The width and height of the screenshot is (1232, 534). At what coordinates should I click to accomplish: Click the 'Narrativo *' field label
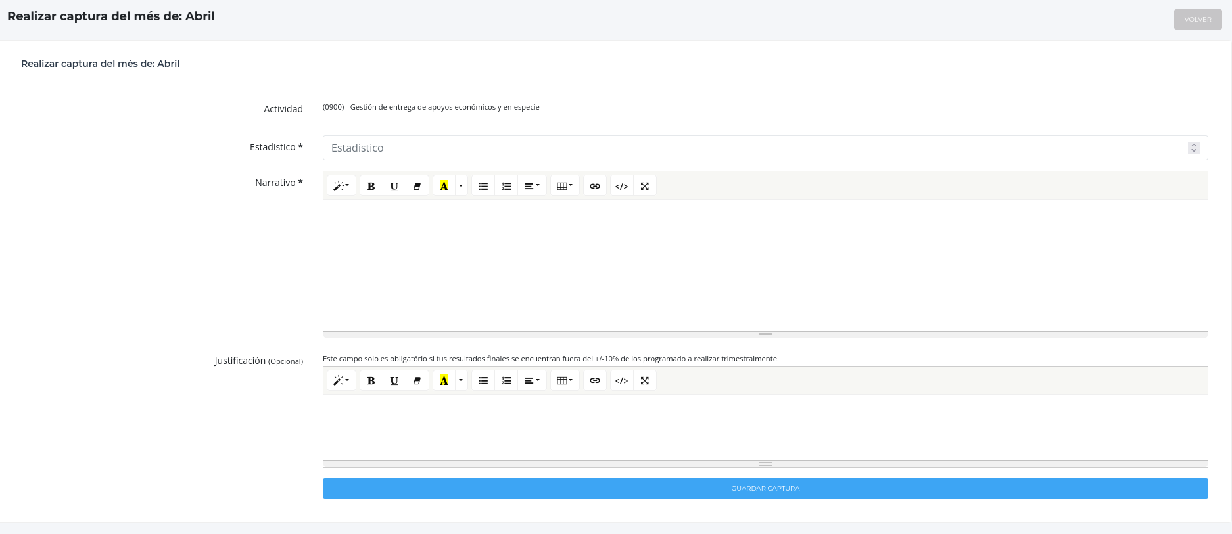tap(279, 183)
